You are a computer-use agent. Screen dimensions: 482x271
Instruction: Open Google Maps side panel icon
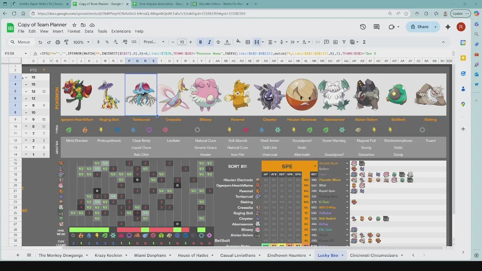pyautogui.click(x=463, y=104)
